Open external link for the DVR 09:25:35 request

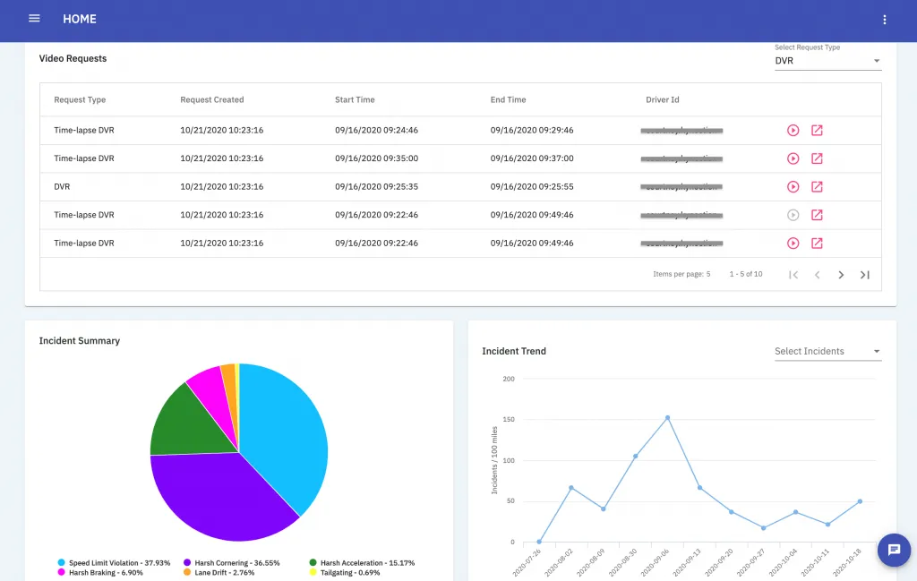(817, 187)
